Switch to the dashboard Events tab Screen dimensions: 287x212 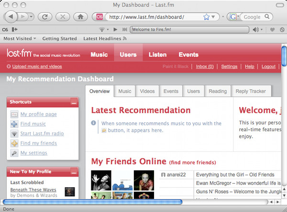(171, 91)
